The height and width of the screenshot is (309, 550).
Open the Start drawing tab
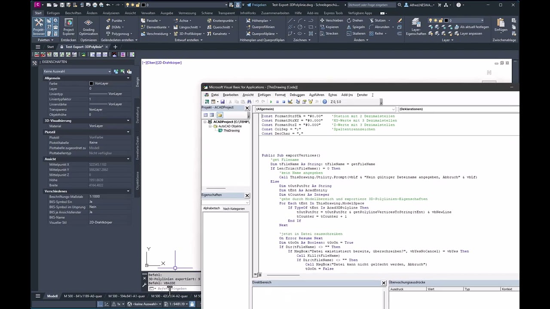[x=50, y=47]
